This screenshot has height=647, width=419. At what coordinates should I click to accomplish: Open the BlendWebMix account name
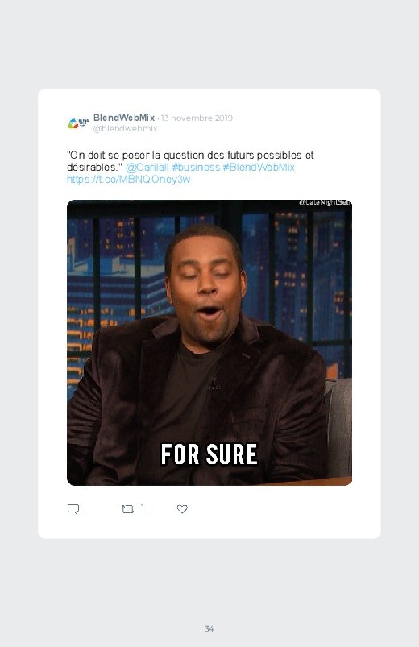tap(124, 118)
